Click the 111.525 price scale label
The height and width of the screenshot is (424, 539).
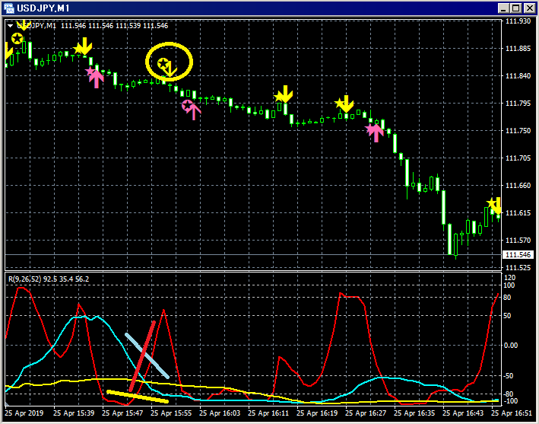pos(518,268)
